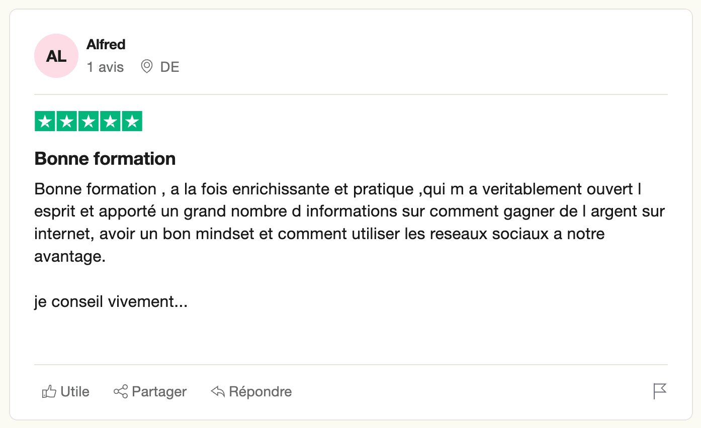Screen dimensions: 701x428
Task: Click the fifth green rating star
Action: (132, 122)
